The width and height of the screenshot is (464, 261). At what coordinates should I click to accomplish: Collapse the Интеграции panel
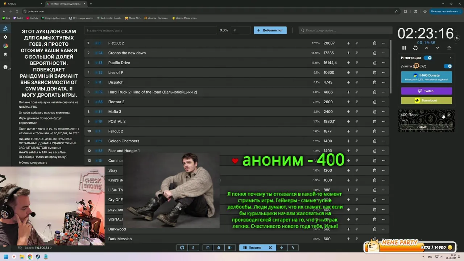coord(451,58)
